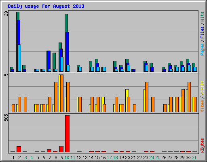Image resolution: width=207 pixels, height=162 pixels.
Task: Click the '29' top chart axis value
Action: pyautogui.click(x=6, y=13)
